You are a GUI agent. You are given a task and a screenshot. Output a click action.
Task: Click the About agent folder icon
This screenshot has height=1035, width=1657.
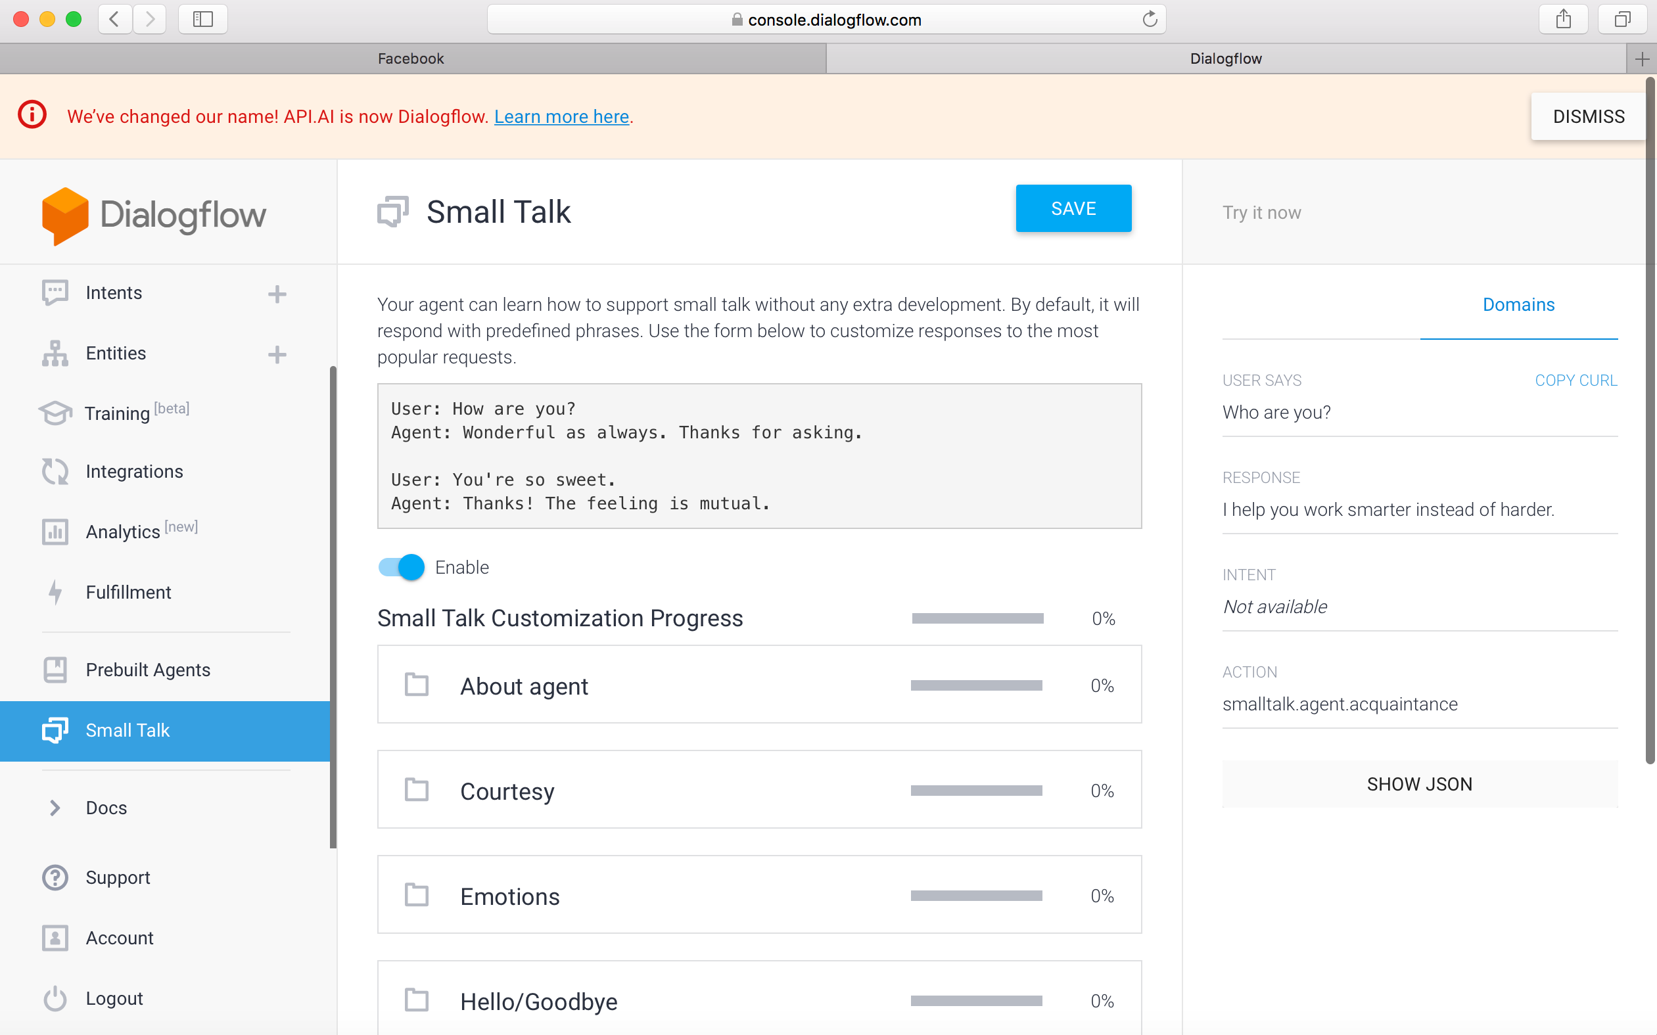click(416, 685)
